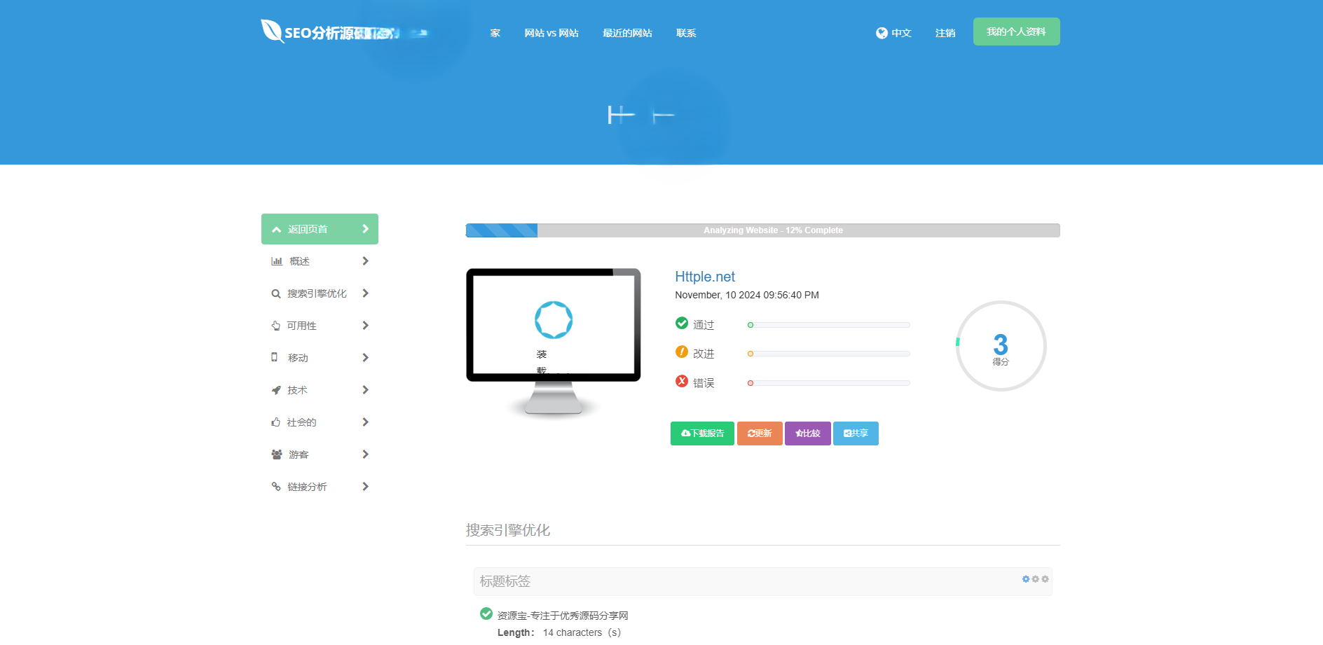This screenshot has height=645, width=1323.
Task: Click the mobile phone icon beside 移动
Action: coord(275,357)
